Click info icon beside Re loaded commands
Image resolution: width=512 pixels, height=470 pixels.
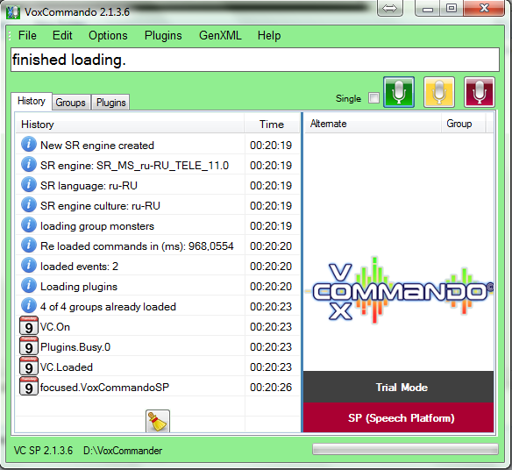(x=29, y=246)
